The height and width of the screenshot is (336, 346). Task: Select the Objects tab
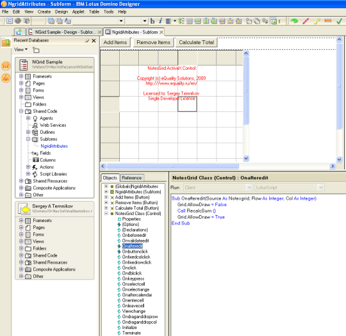click(110, 178)
